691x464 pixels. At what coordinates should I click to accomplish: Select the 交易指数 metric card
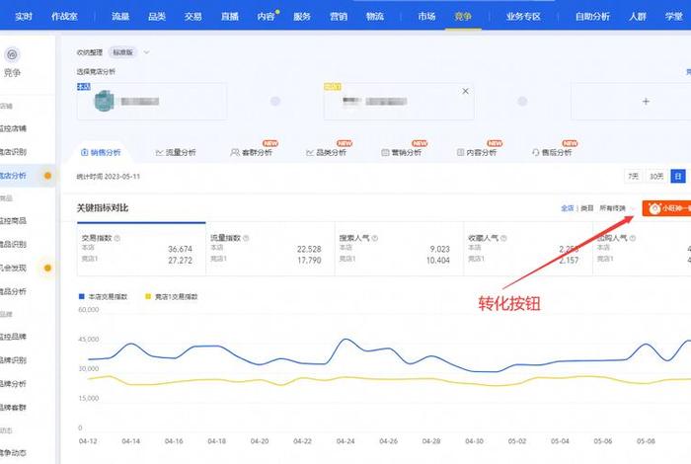(141, 250)
